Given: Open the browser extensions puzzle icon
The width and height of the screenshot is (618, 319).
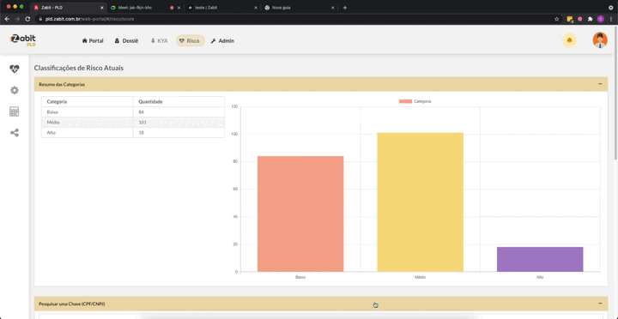Looking at the screenshot, I should (x=590, y=19).
